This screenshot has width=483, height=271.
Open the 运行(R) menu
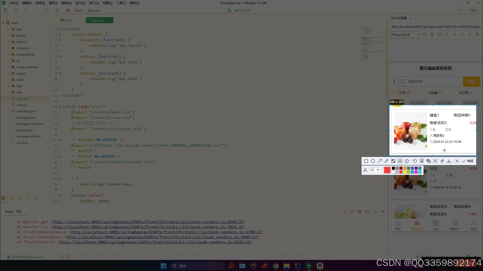pyautogui.click(x=80, y=3)
